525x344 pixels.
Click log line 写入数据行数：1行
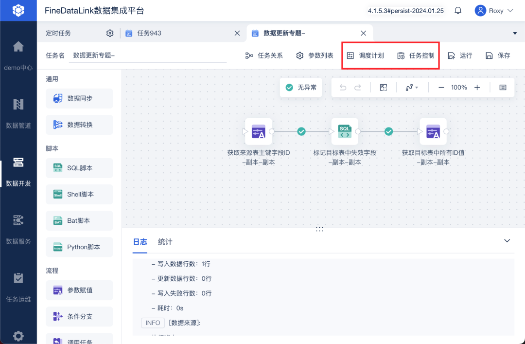pos(181,264)
